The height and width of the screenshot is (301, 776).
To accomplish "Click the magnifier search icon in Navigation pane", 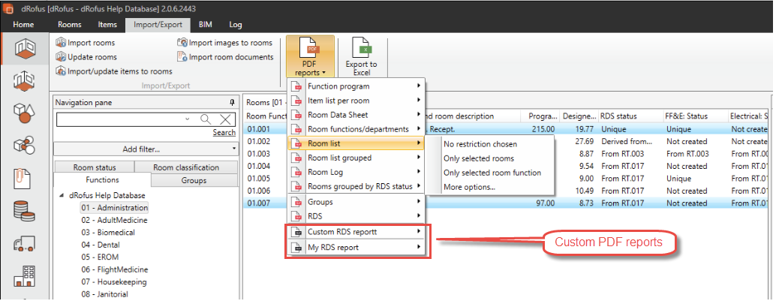I will coord(206,119).
